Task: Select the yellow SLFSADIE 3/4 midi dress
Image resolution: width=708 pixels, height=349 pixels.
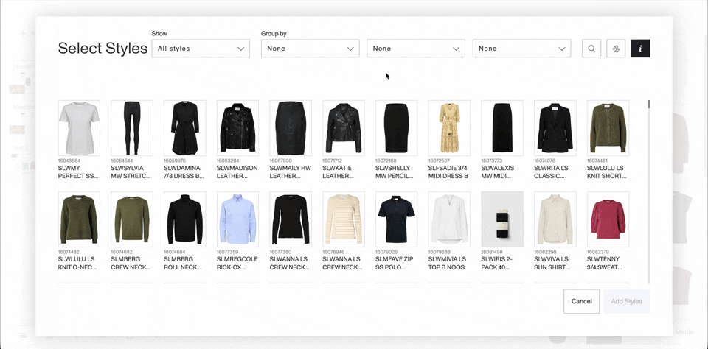Action: click(x=449, y=128)
